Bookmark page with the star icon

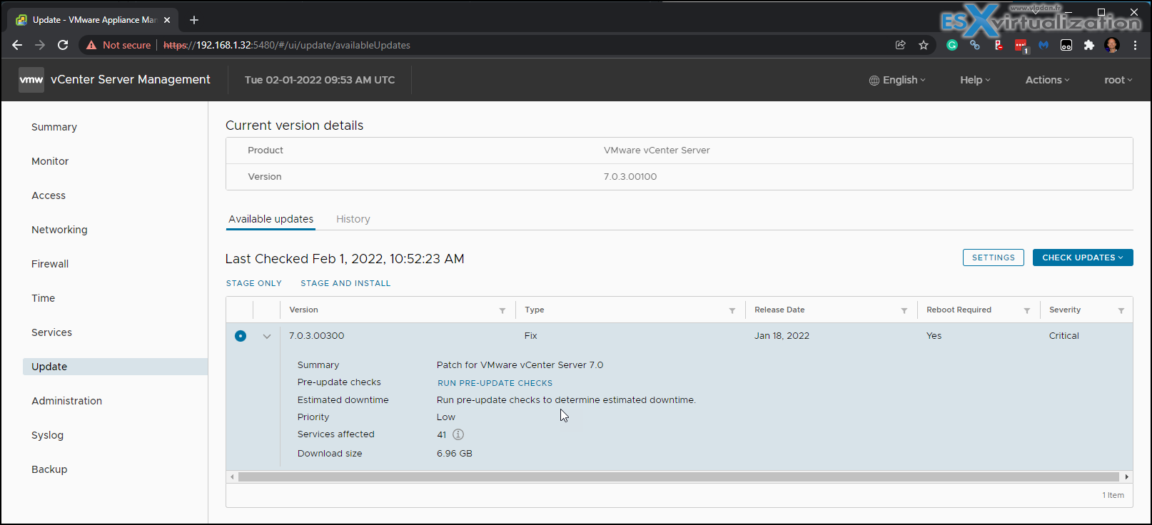(924, 45)
